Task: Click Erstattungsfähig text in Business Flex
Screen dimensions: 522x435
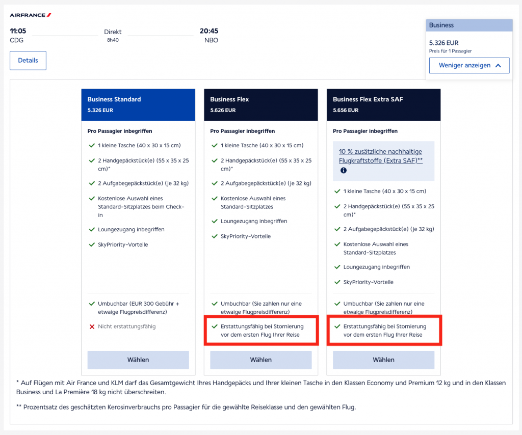Action: 262,331
